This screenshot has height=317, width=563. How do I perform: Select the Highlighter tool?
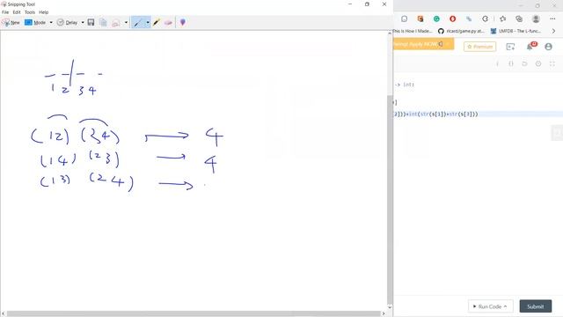[x=157, y=22]
